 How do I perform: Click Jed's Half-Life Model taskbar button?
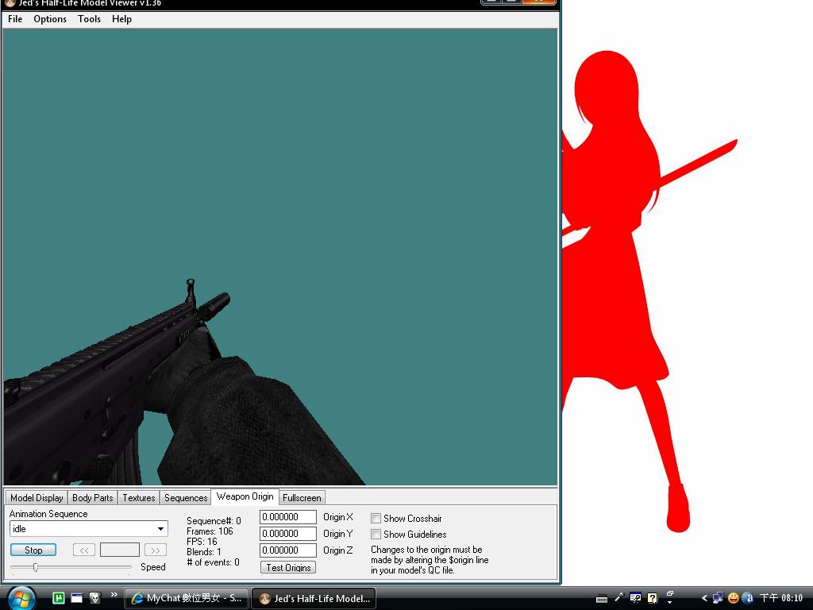314,598
